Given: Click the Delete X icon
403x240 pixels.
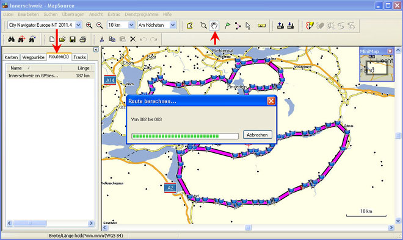Looking at the screenshot, I should [x=133, y=39].
